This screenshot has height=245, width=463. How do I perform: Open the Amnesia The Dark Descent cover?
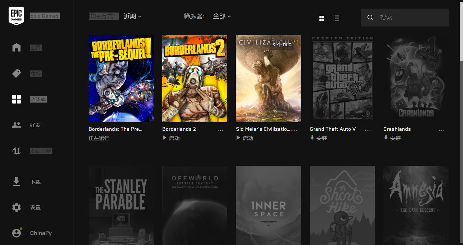click(x=416, y=205)
